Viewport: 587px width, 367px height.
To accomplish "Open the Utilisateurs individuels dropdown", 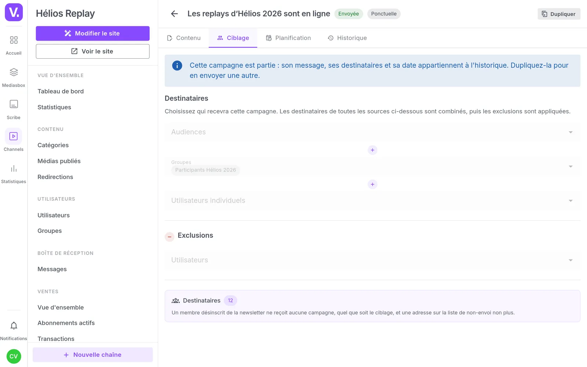I will point(372,201).
